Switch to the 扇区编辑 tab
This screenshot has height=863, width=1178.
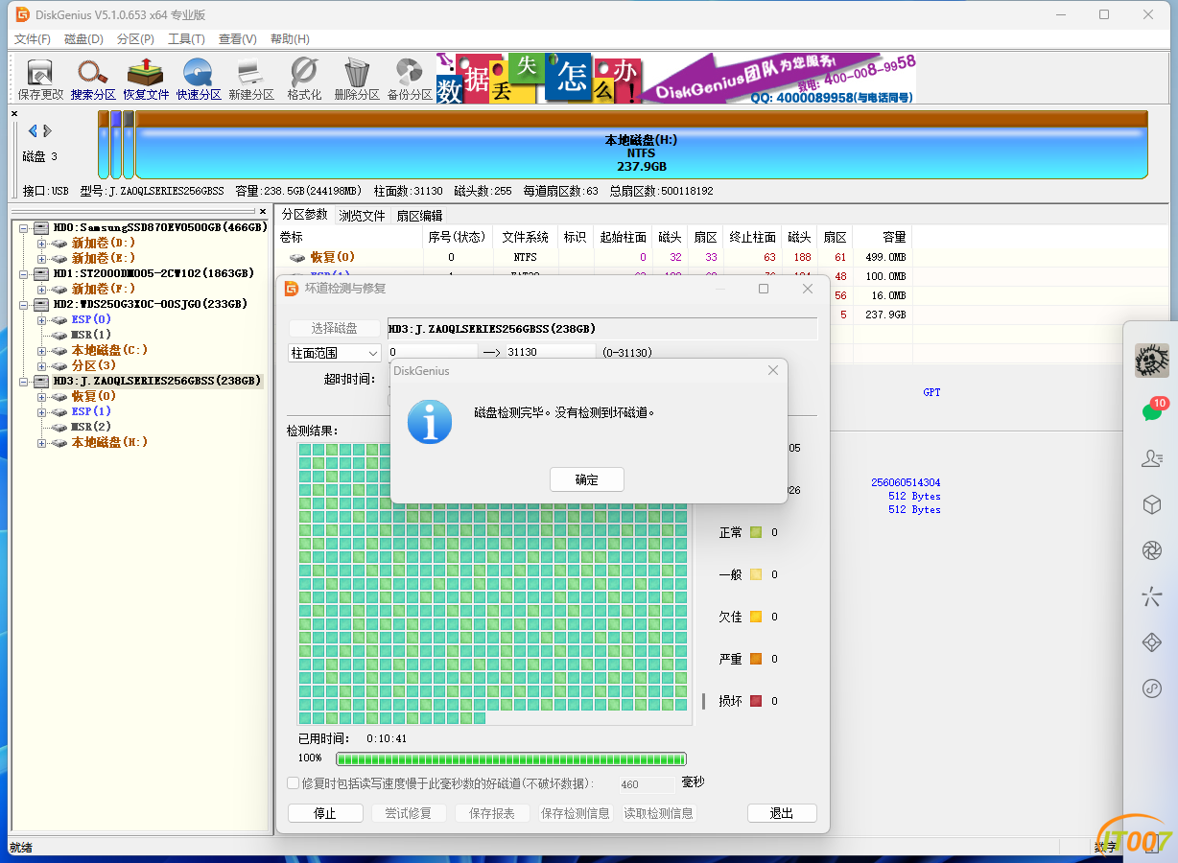coord(417,215)
